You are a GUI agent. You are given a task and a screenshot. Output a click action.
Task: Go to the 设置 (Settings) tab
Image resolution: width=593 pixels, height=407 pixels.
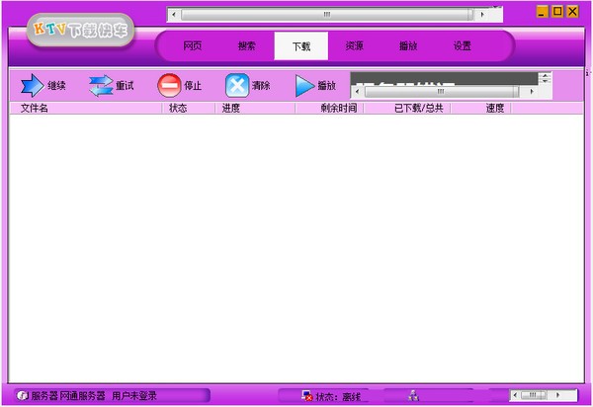(x=462, y=46)
